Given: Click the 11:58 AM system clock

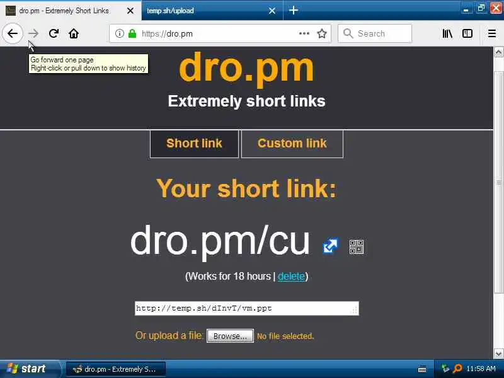Looking at the screenshot, I should point(481,369).
